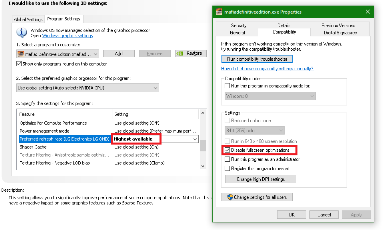The image size is (387, 230).
Task: Click the mafiadefinitiveedition.exe icon in Properties title bar
Action: coord(219,12)
